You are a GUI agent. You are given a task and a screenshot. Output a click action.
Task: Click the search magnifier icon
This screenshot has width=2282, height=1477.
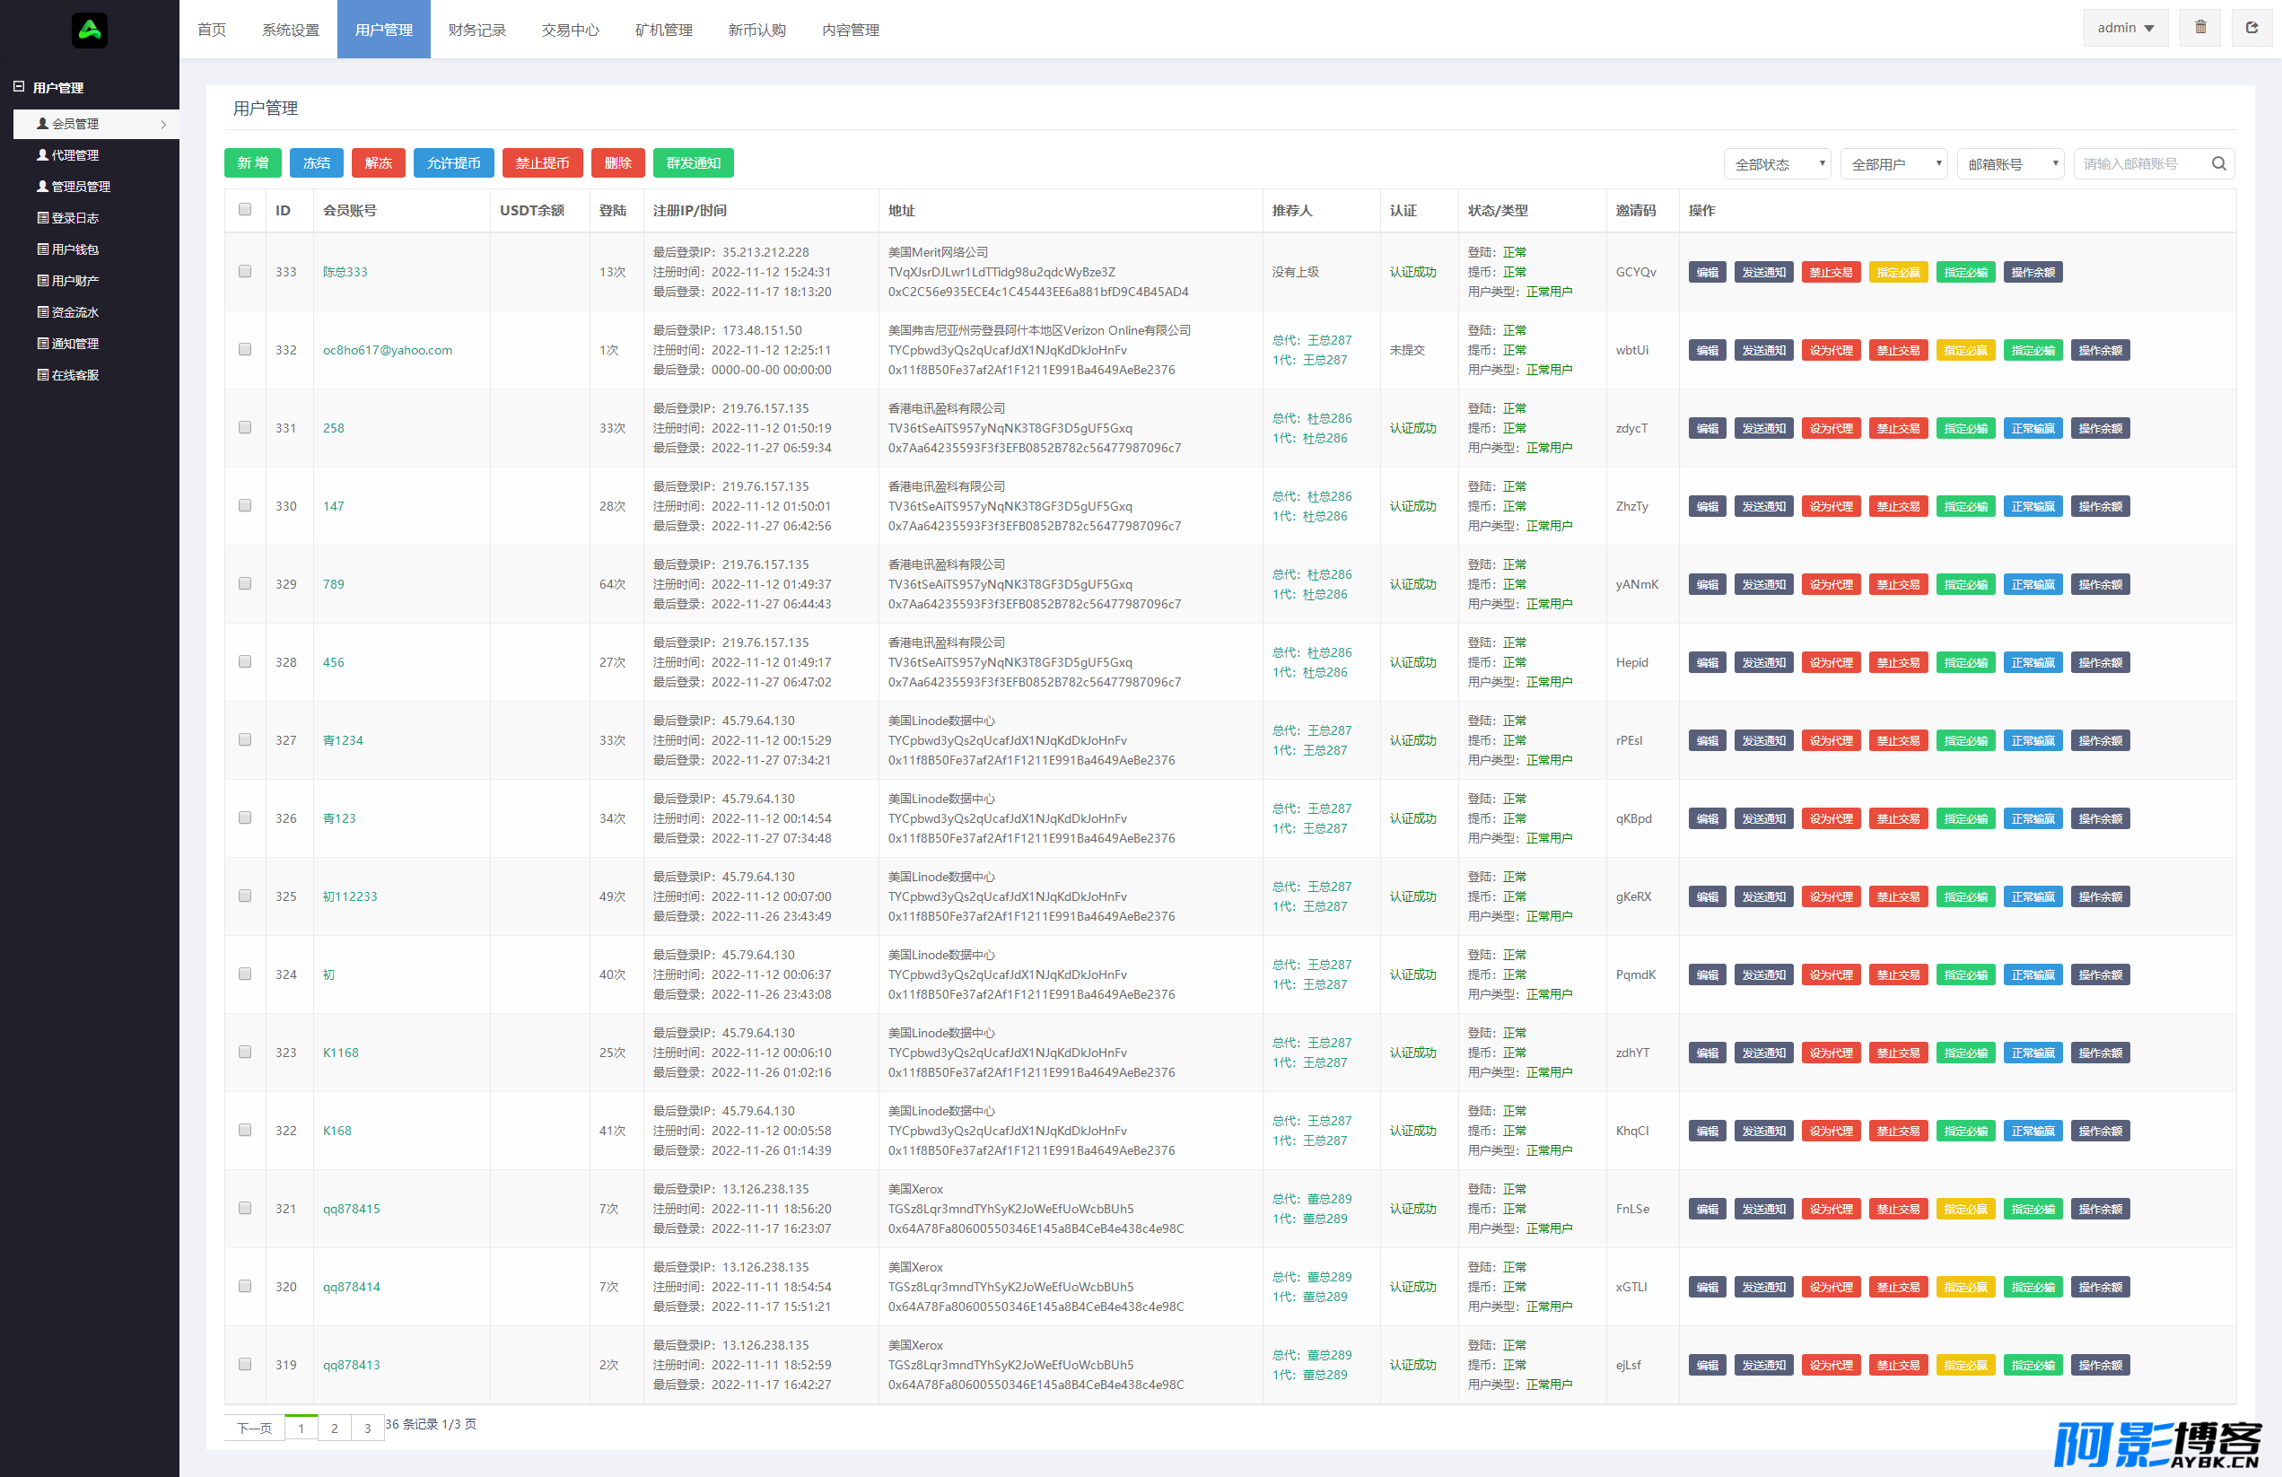pyautogui.click(x=2218, y=164)
